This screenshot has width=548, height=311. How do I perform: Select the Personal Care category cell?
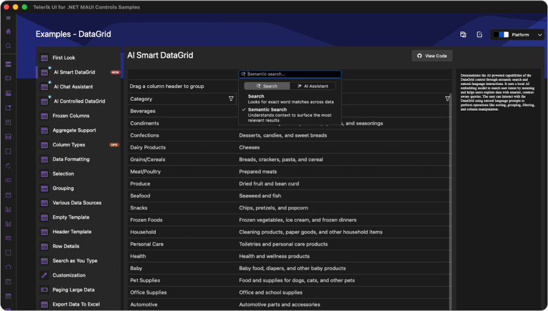coord(181,244)
